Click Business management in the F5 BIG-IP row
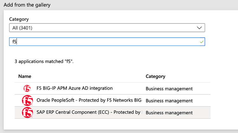Viewport: 238px width, 133px height. (x=169, y=89)
